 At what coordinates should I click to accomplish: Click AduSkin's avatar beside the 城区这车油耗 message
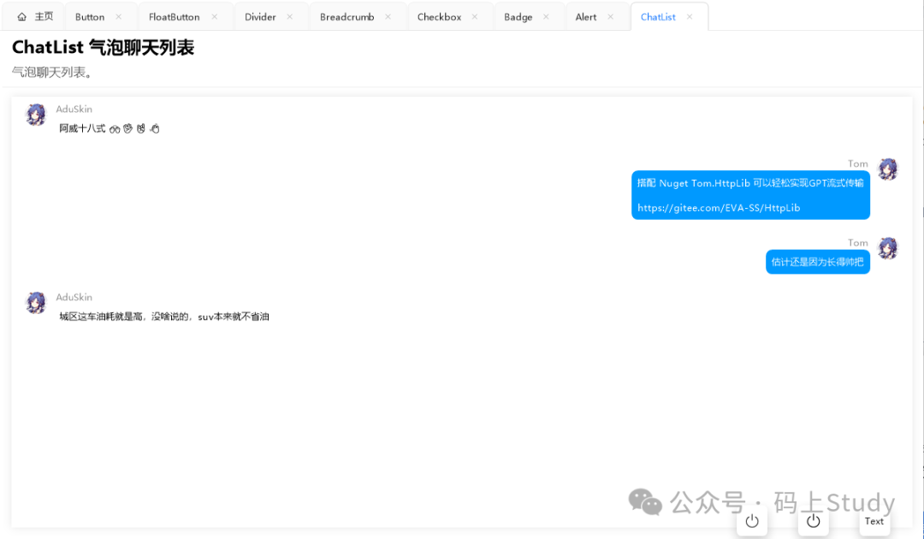[36, 303]
